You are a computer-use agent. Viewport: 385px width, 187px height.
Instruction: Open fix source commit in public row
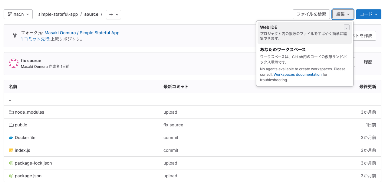[173, 125]
